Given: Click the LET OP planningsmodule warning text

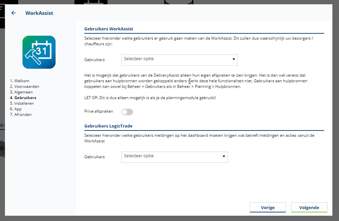Looking at the screenshot, I should 150,98.
